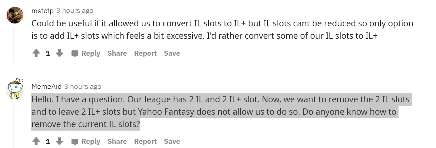436x148 pixels.
Task: Collapse mstctp's comment thread line
Action: [x=14, y=46]
